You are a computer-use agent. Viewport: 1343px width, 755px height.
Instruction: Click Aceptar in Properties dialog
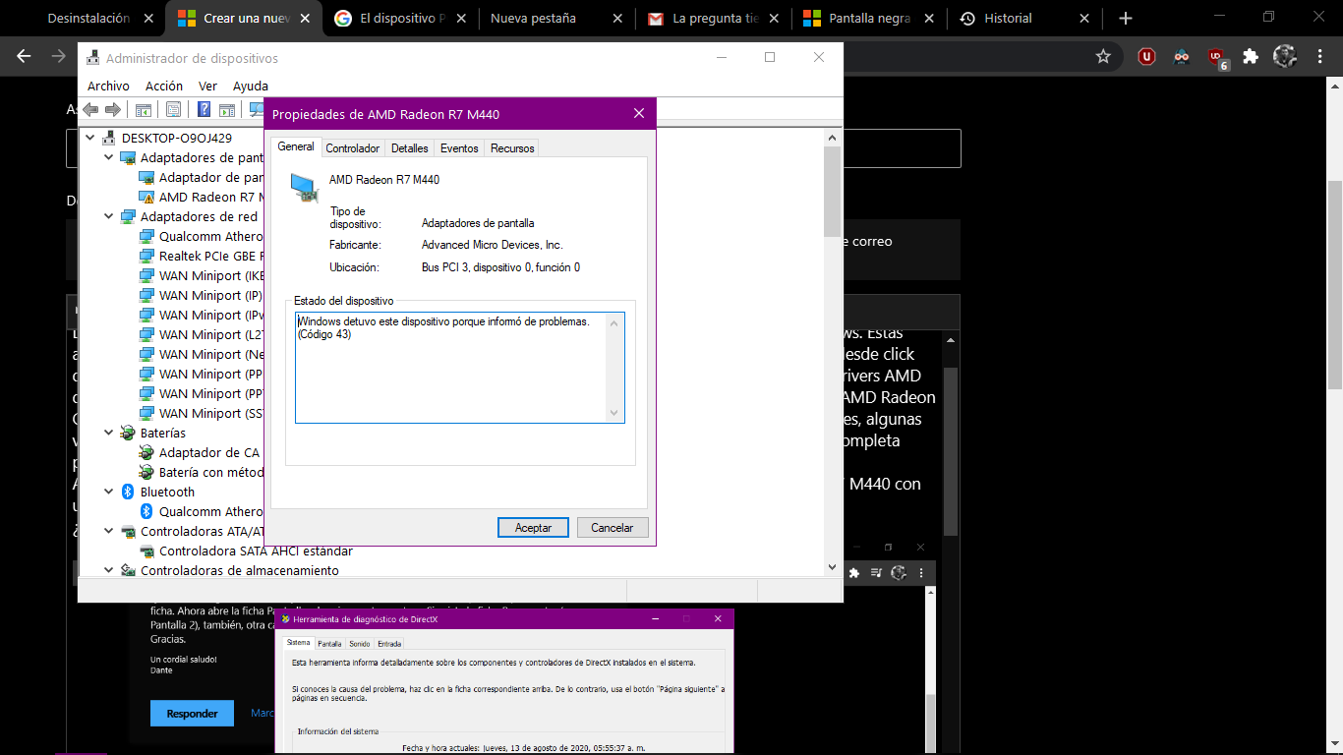tap(533, 528)
